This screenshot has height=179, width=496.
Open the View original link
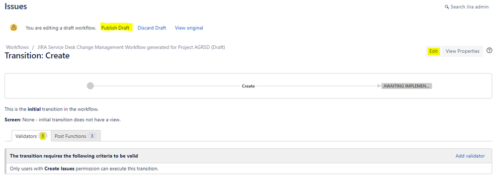tap(189, 28)
